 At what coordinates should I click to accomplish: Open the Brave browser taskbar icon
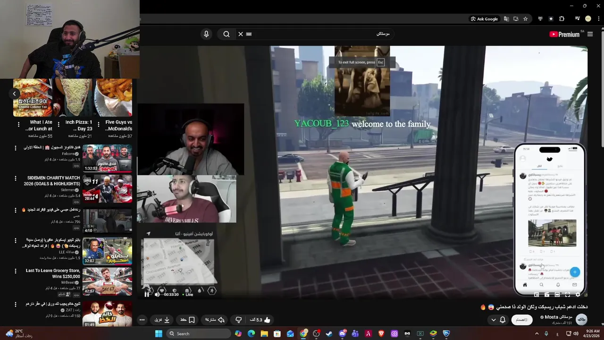pyautogui.click(x=381, y=333)
